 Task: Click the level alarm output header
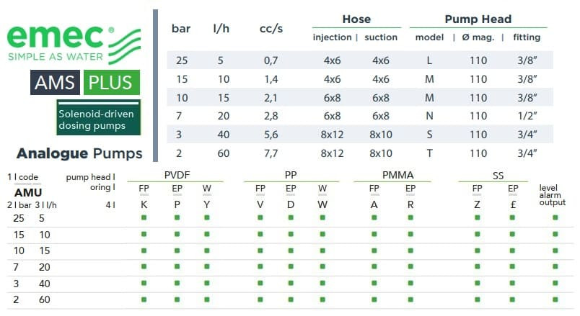tap(553, 195)
